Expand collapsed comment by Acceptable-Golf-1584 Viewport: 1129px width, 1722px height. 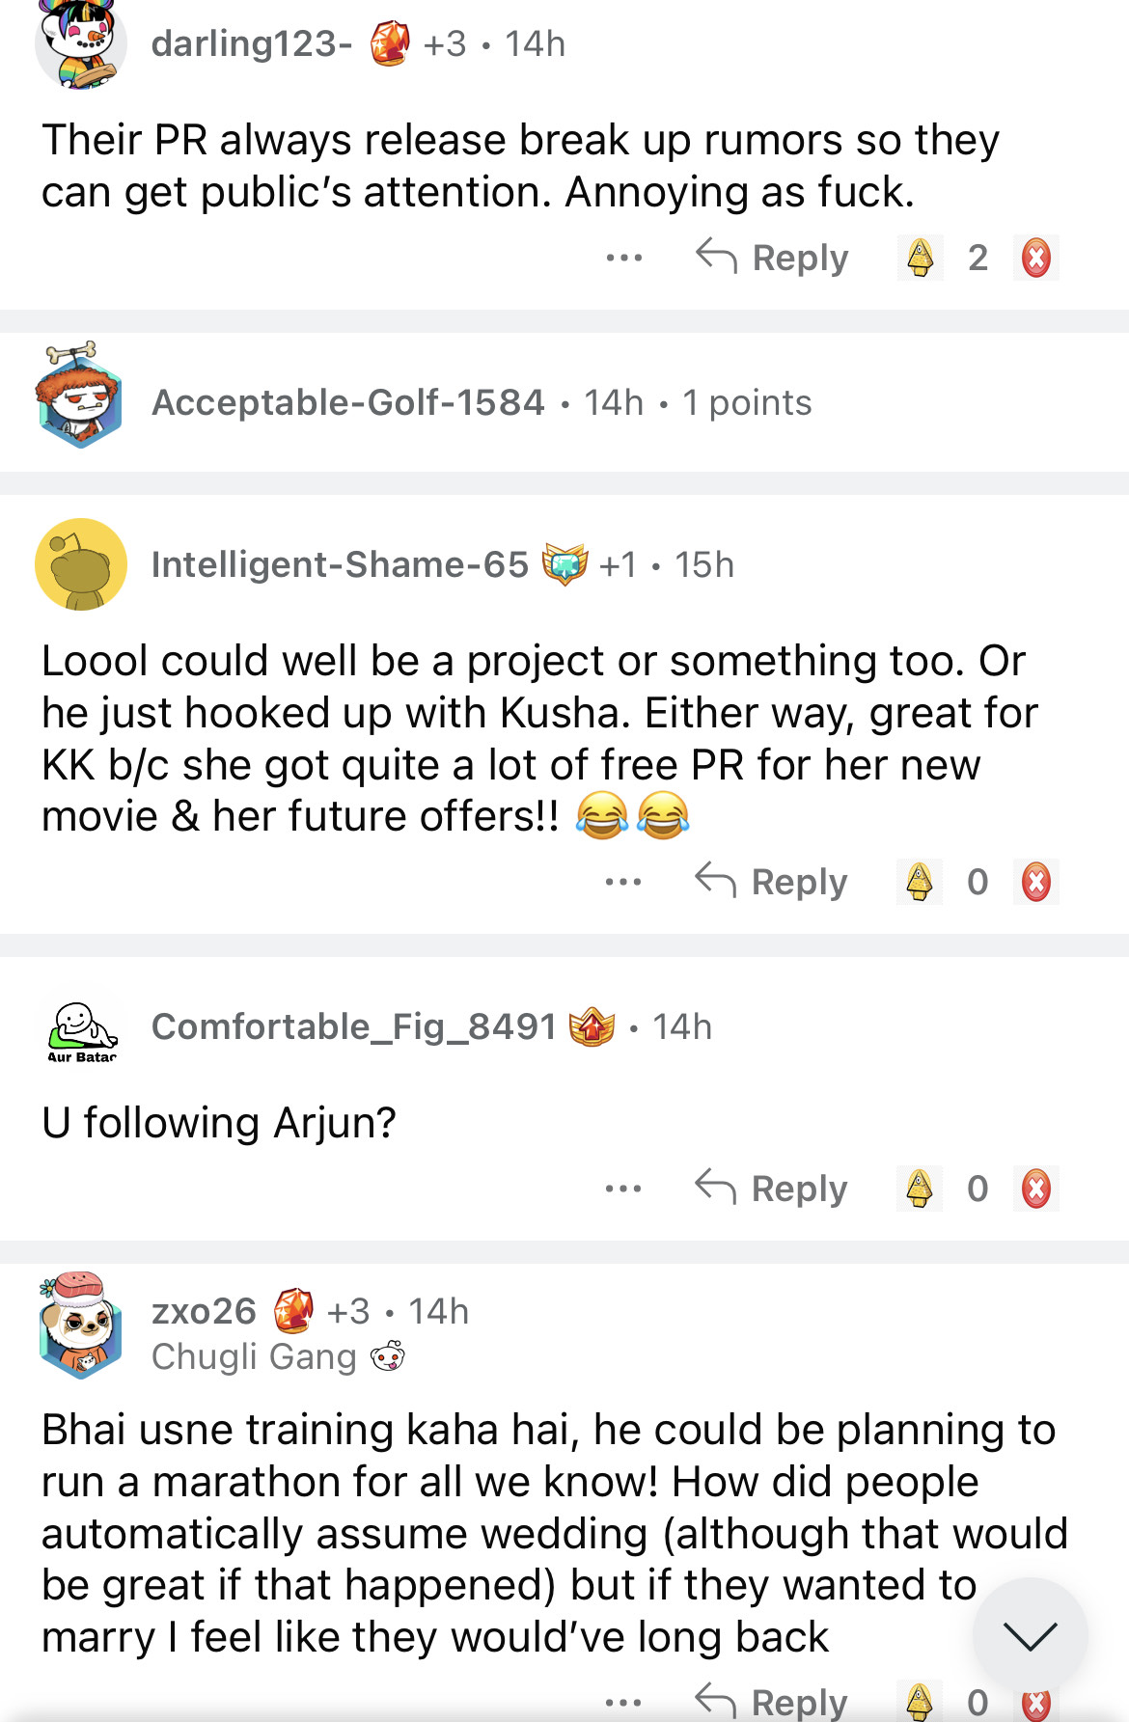482,402
